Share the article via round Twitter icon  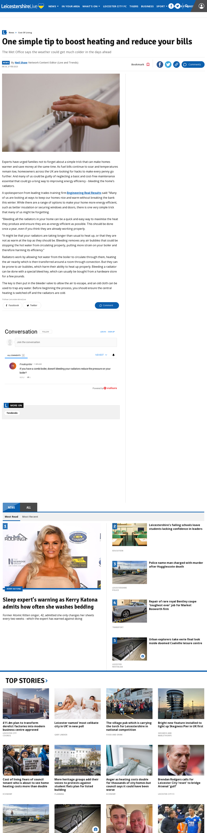pyautogui.click(x=168, y=64)
